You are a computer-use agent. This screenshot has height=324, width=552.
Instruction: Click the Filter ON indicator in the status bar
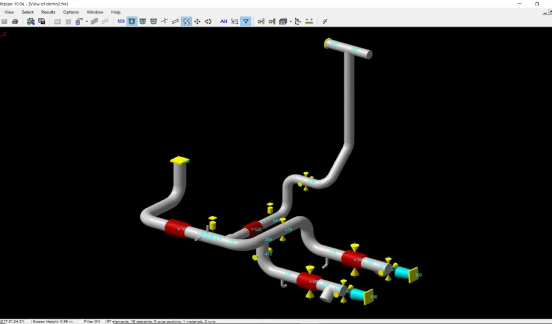pos(91,321)
